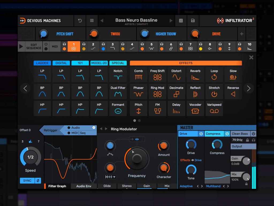Toggle the Compress power button

tap(227, 134)
